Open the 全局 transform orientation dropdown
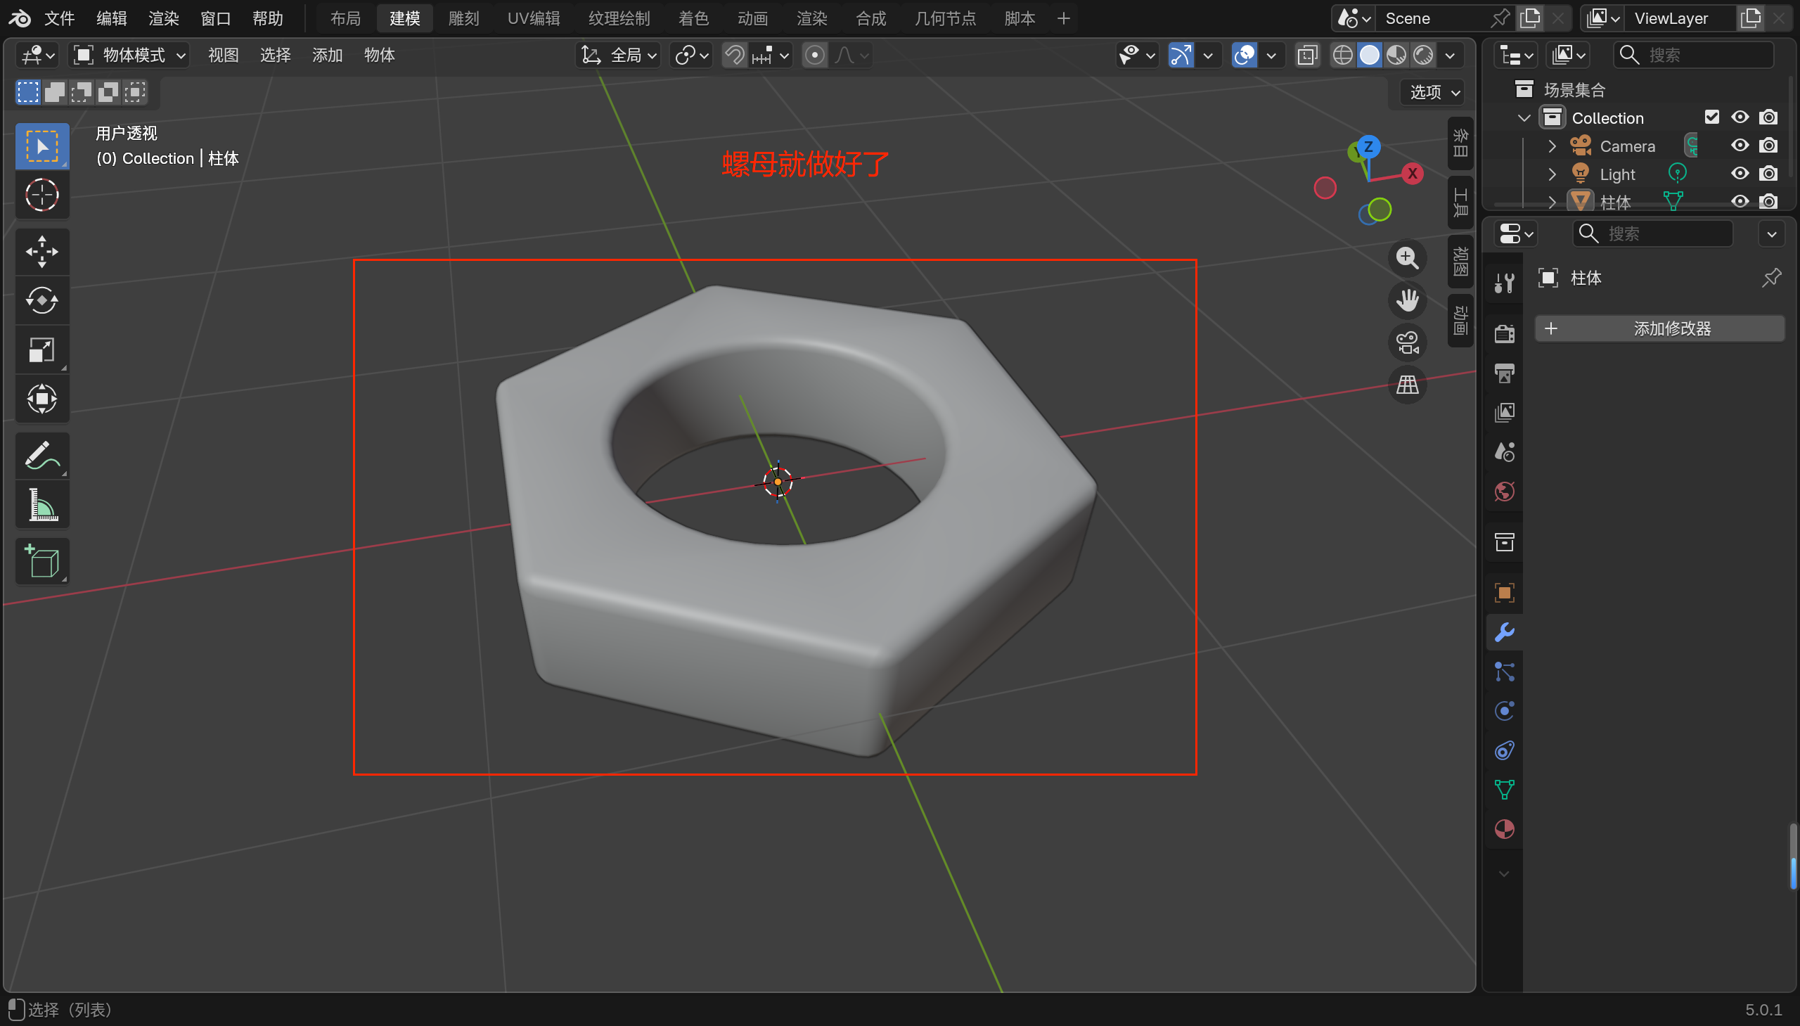Screen dimensions: 1800x1026 (619, 55)
